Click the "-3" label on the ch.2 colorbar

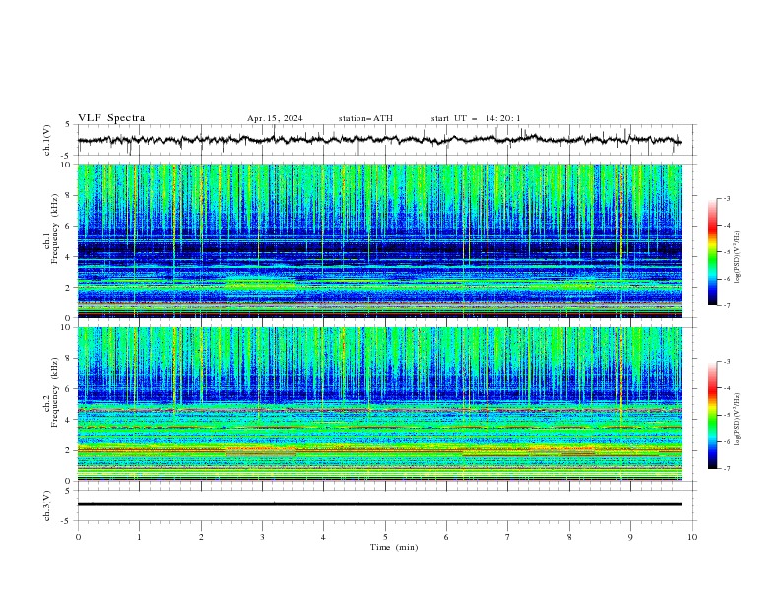[726, 362]
